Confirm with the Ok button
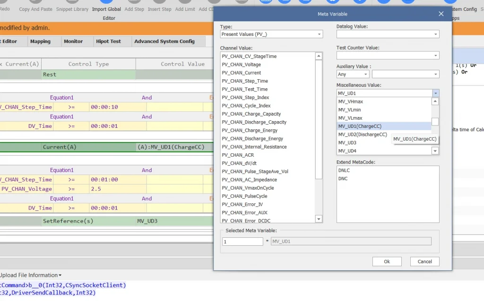 (387, 261)
